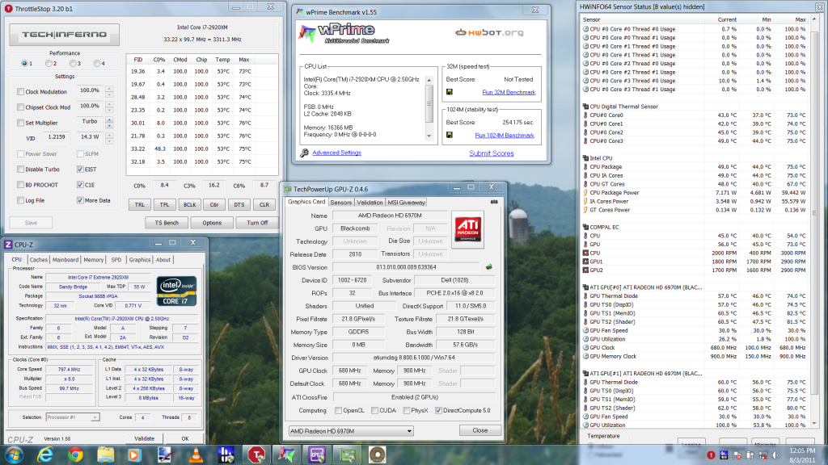Image resolution: width=828 pixels, height=465 pixels.
Task: Click the GPU-Z Close button
Action: [x=480, y=430]
